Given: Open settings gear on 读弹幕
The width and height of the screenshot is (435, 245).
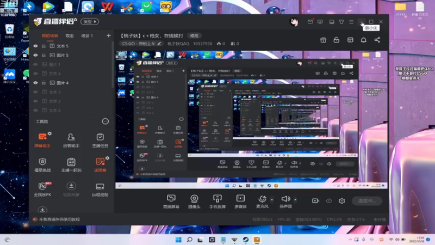Looking at the screenshot, I should (x=107, y=158).
